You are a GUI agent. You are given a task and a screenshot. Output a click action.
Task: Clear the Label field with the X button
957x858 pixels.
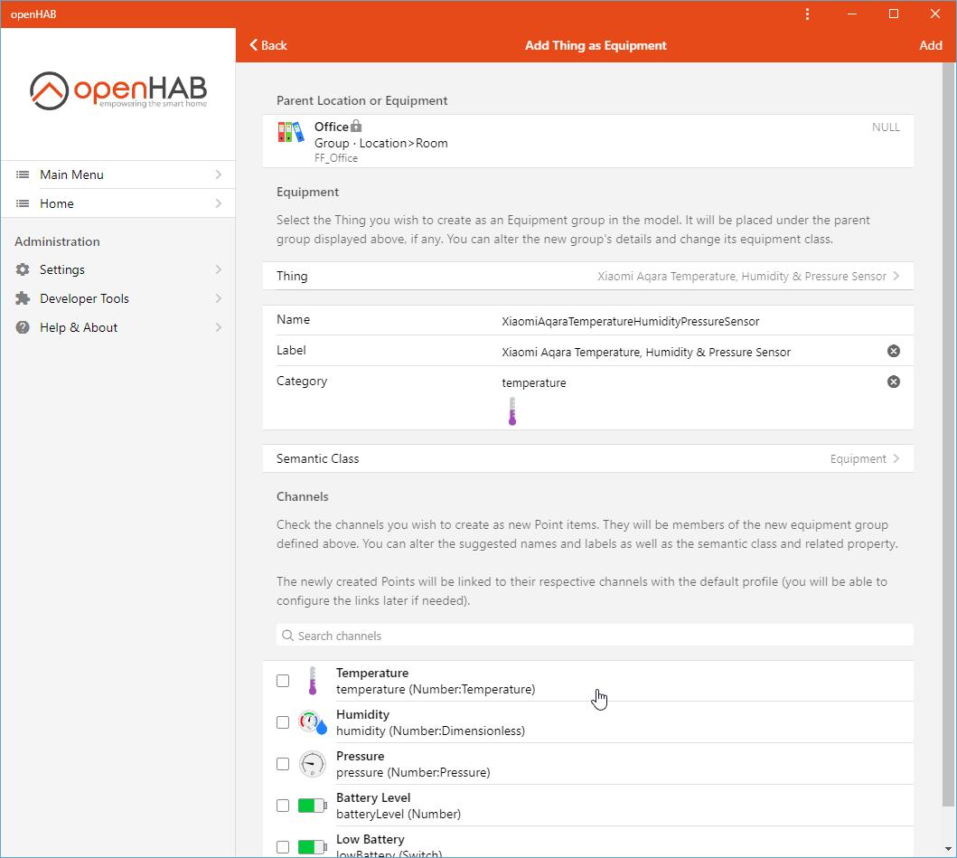pyautogui.click(x=893, y=351)
